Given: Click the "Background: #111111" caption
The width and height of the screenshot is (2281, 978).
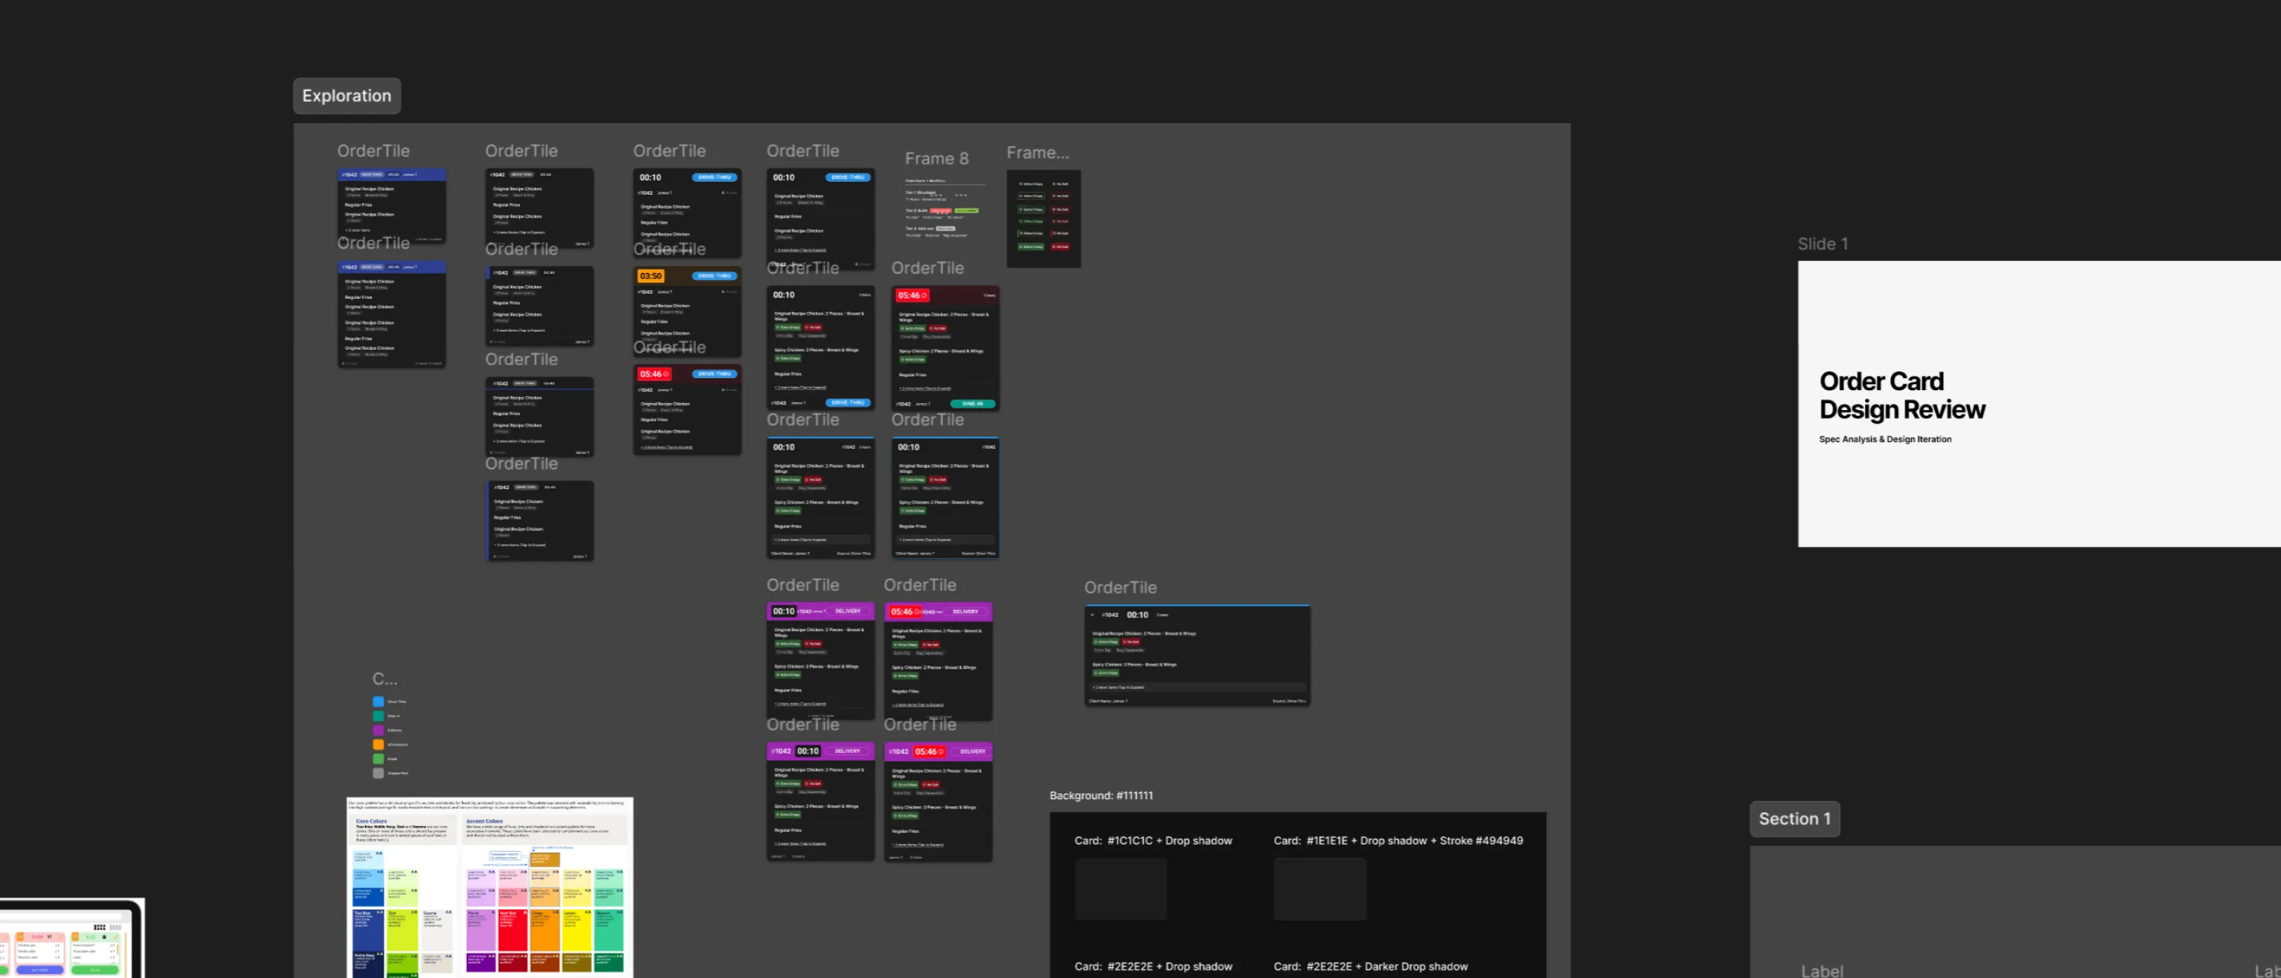Looking at the screenshot, I should (x=1101, y=795).
